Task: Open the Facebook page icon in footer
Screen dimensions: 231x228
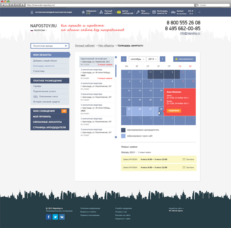Action: click(x=49, y=217)
